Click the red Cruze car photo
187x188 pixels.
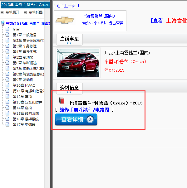coord(78,63)
